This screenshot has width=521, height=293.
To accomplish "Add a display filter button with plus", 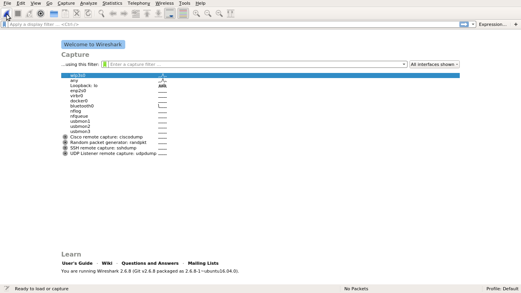I will click(516, 24).
